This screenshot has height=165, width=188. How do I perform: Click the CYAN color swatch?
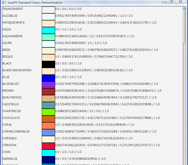coord(48,153)
